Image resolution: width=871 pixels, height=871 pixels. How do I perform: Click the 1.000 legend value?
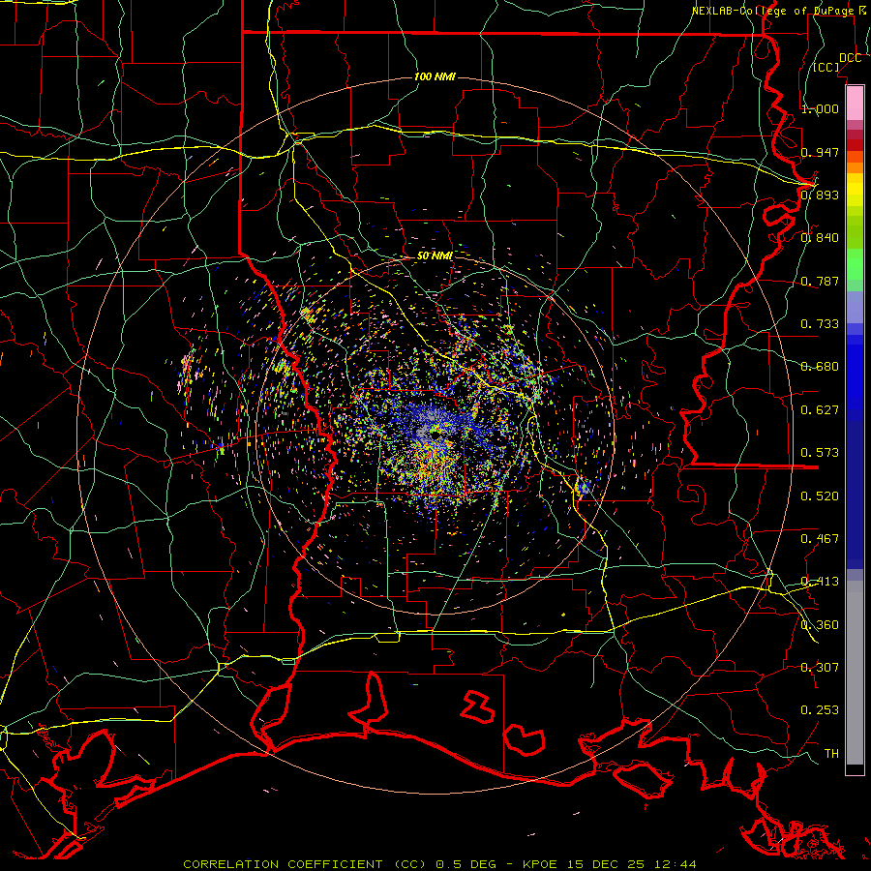[820, 108]
